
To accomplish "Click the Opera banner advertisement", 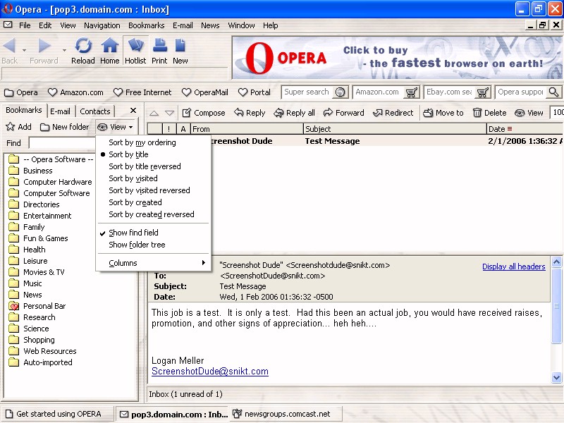I will (397, 58).
